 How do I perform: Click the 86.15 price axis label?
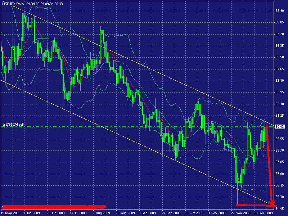tap(280, 185)
